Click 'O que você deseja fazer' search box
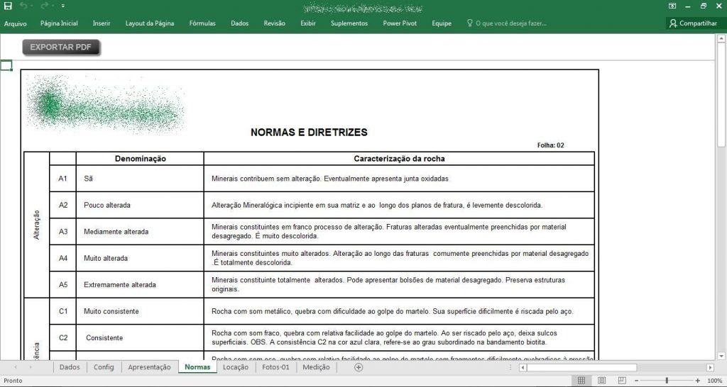Image resolution: width=727 pixels, height=387 pixels. (507, 23)
